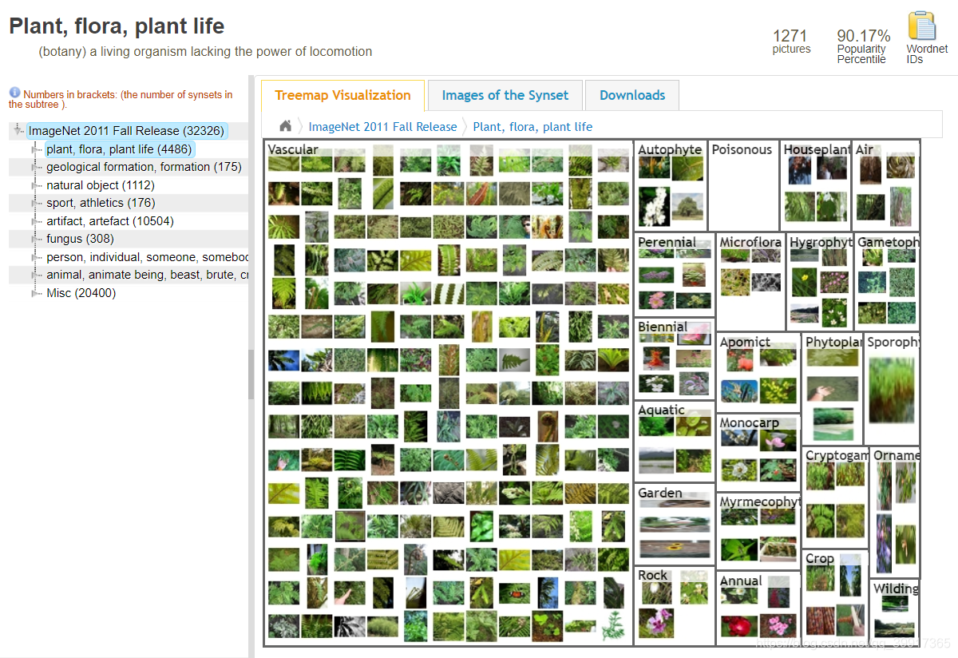The image size is (958, 658).
Task: Collapse the ImageNet 2011 Fall Release root node
Action: pos(19,130)
